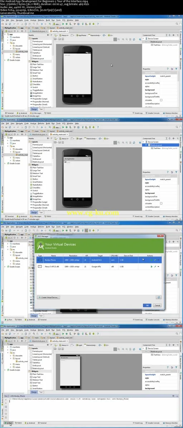Image resolution: width=183 pixels, height=428 pixels.
Task: Open Run console settings gear icon
Action: tap(174, 396)
